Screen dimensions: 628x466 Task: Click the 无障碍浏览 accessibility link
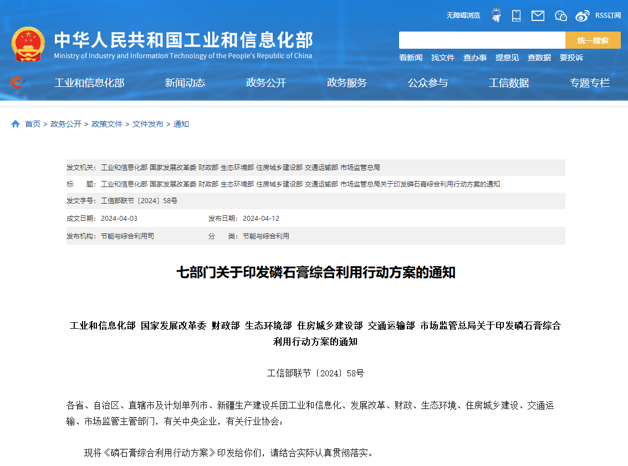[x=463, y=15]
